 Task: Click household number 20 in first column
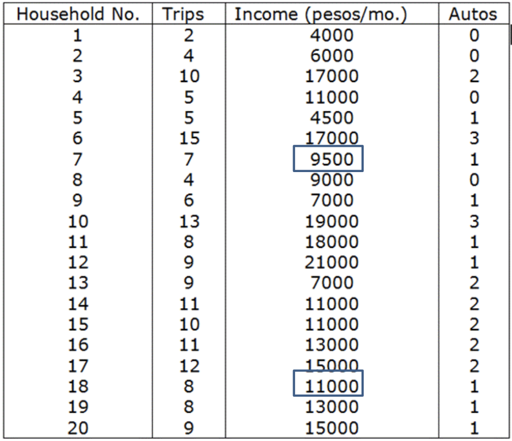[78, 428]
